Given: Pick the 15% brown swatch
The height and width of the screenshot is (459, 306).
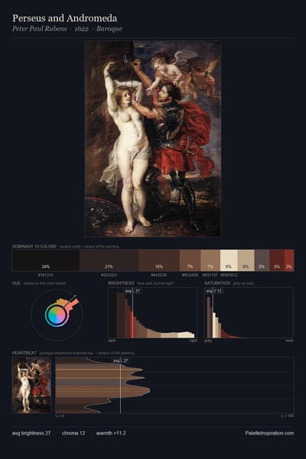Looking at the screenshot, I should pyautogui.click(x=159, y=260).
